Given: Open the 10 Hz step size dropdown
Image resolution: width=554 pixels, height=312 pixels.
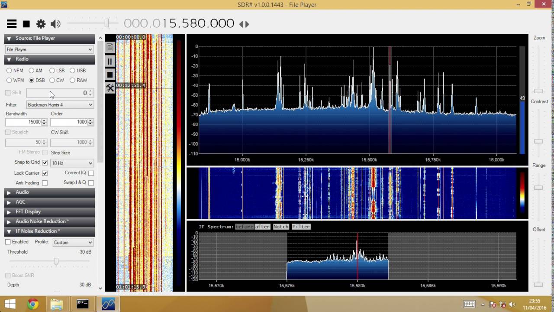Looking at the screenshot, I should (72, 163).
